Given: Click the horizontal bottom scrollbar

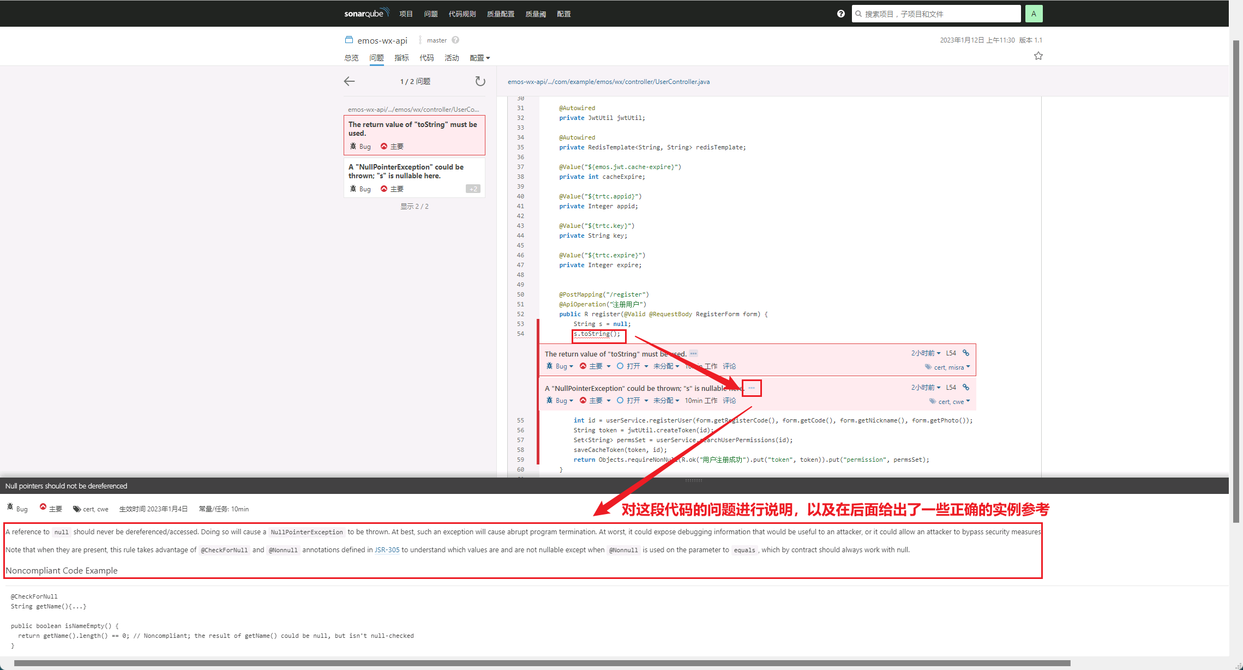Looking at the screenshot, I should (542, 663).
